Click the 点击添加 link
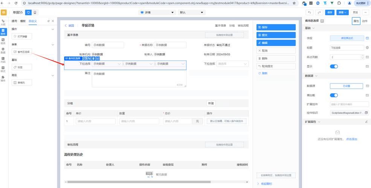The image size is (371, 188). (x=351, y=139)
